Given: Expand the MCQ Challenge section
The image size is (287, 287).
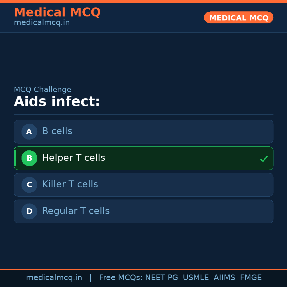Looking at the screenshot, I should (43, 90).
